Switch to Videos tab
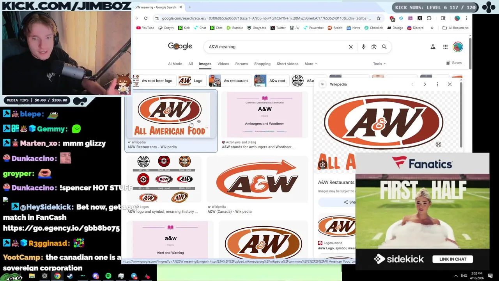The height and width of the screenshot is (281, 499). tap(223, 64)
